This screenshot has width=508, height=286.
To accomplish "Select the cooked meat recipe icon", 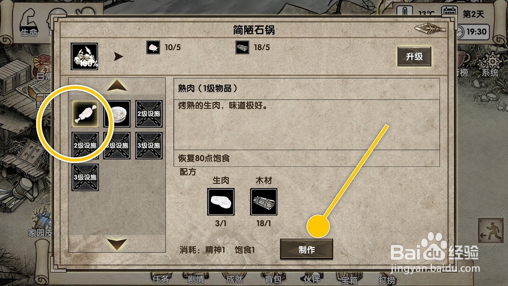I will (x=85, y=114).
